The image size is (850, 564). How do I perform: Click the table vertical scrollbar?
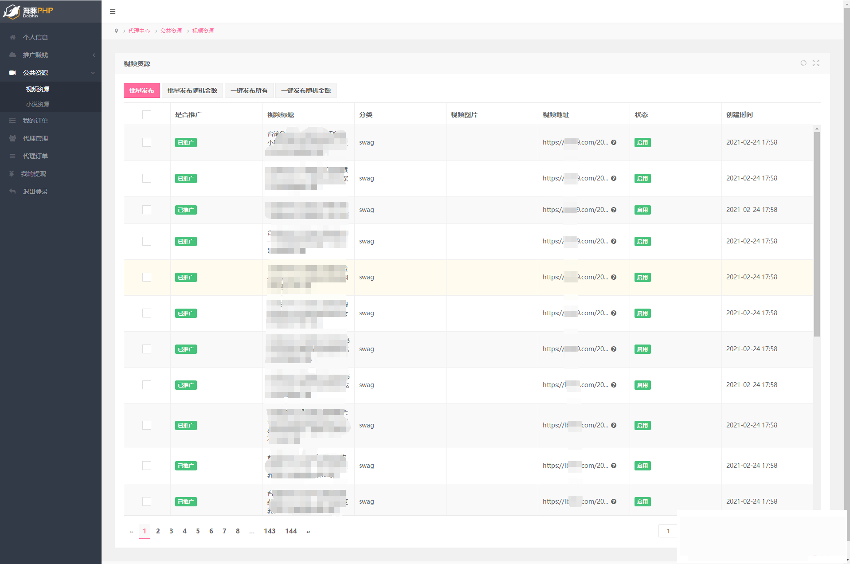point(817,234)
